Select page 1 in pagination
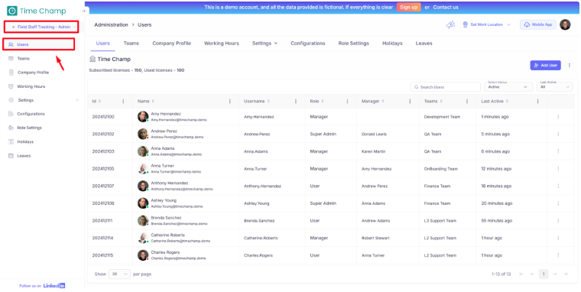Viewport: 581px width, 292px height. 544,274
